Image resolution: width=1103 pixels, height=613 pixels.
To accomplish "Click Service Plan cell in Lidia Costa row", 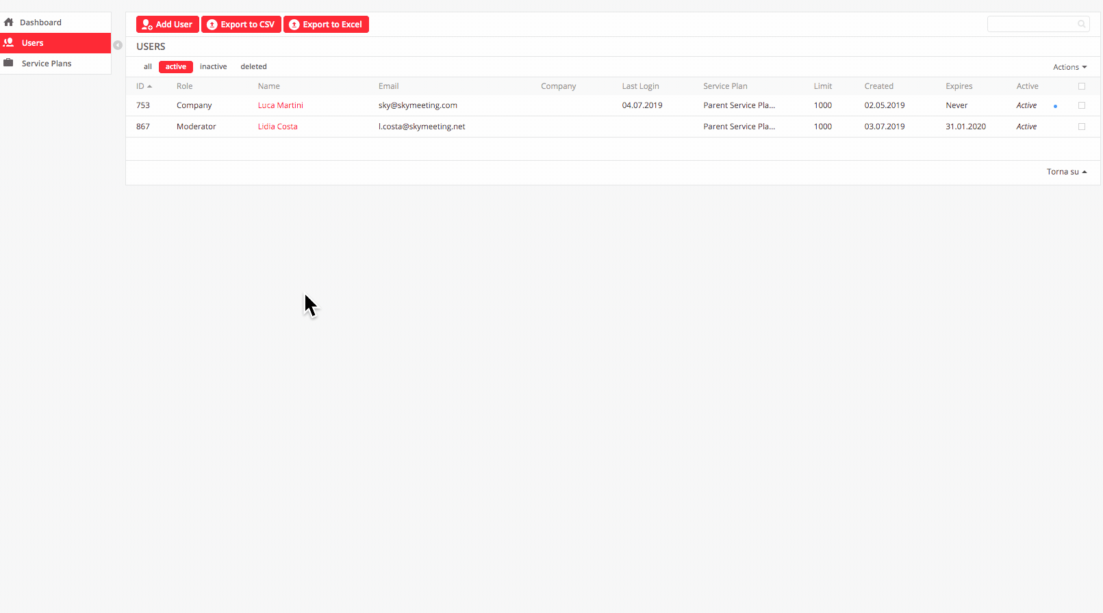I will pyautogui.click(x=739, y=127).
